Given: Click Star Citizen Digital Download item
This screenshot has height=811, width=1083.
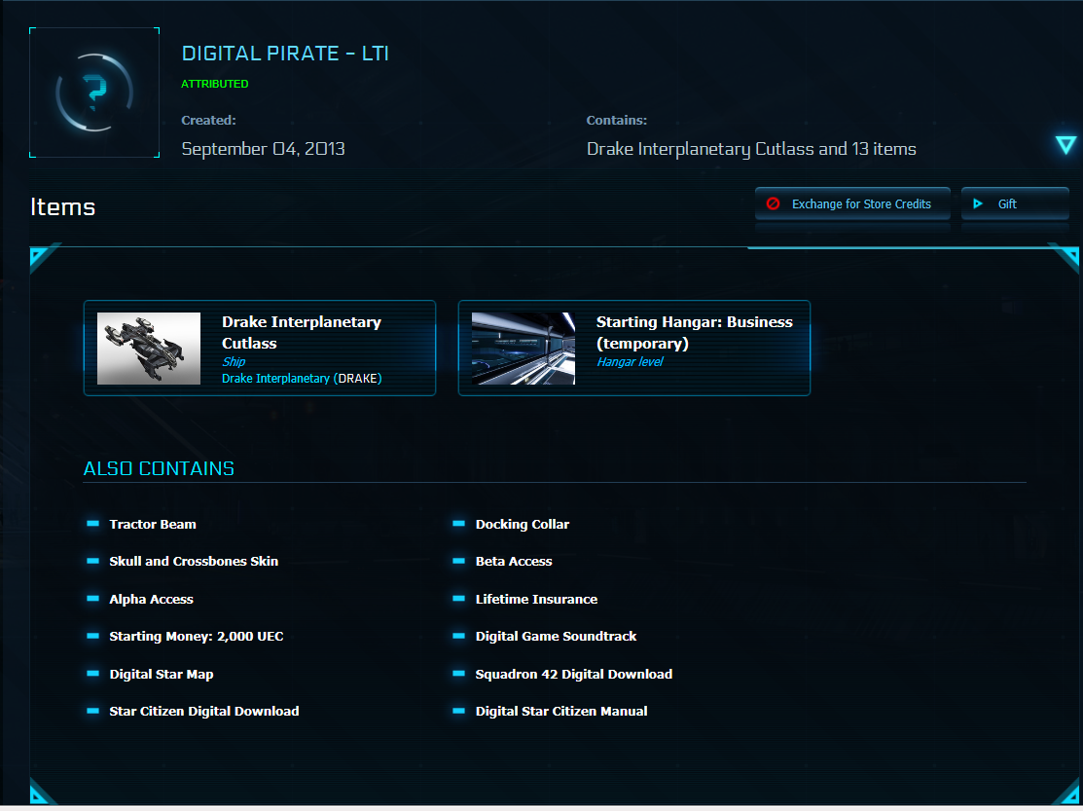Looking at the screenshot, I should [204, 711].
